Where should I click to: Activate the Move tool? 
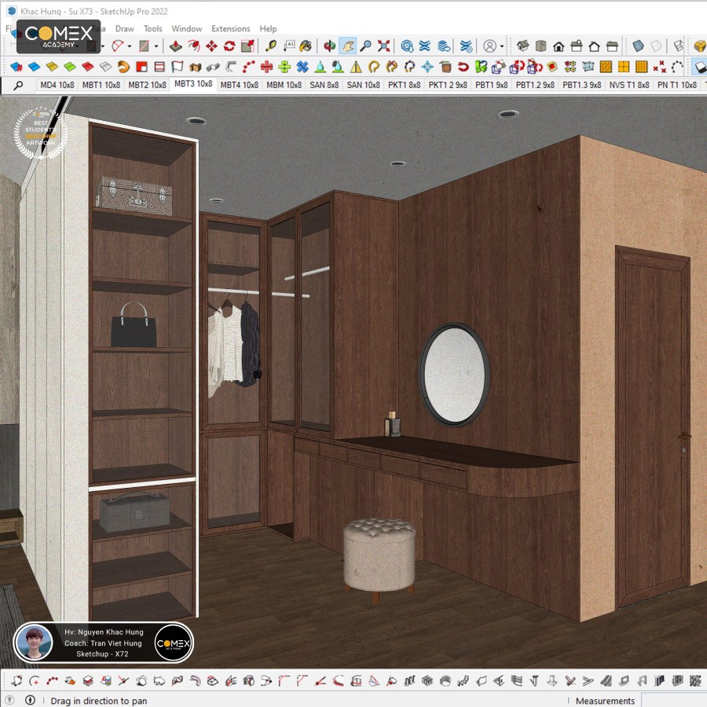211,46
